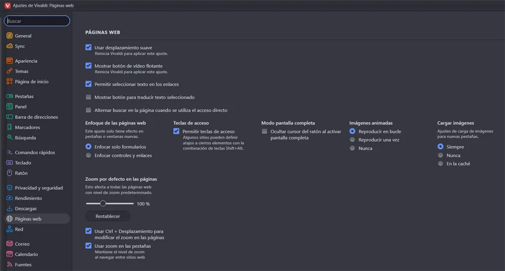Choose Enfocar controles y enlaces
Image resolution: width=505 pixels, height=271 pixels.
[88, 155]
